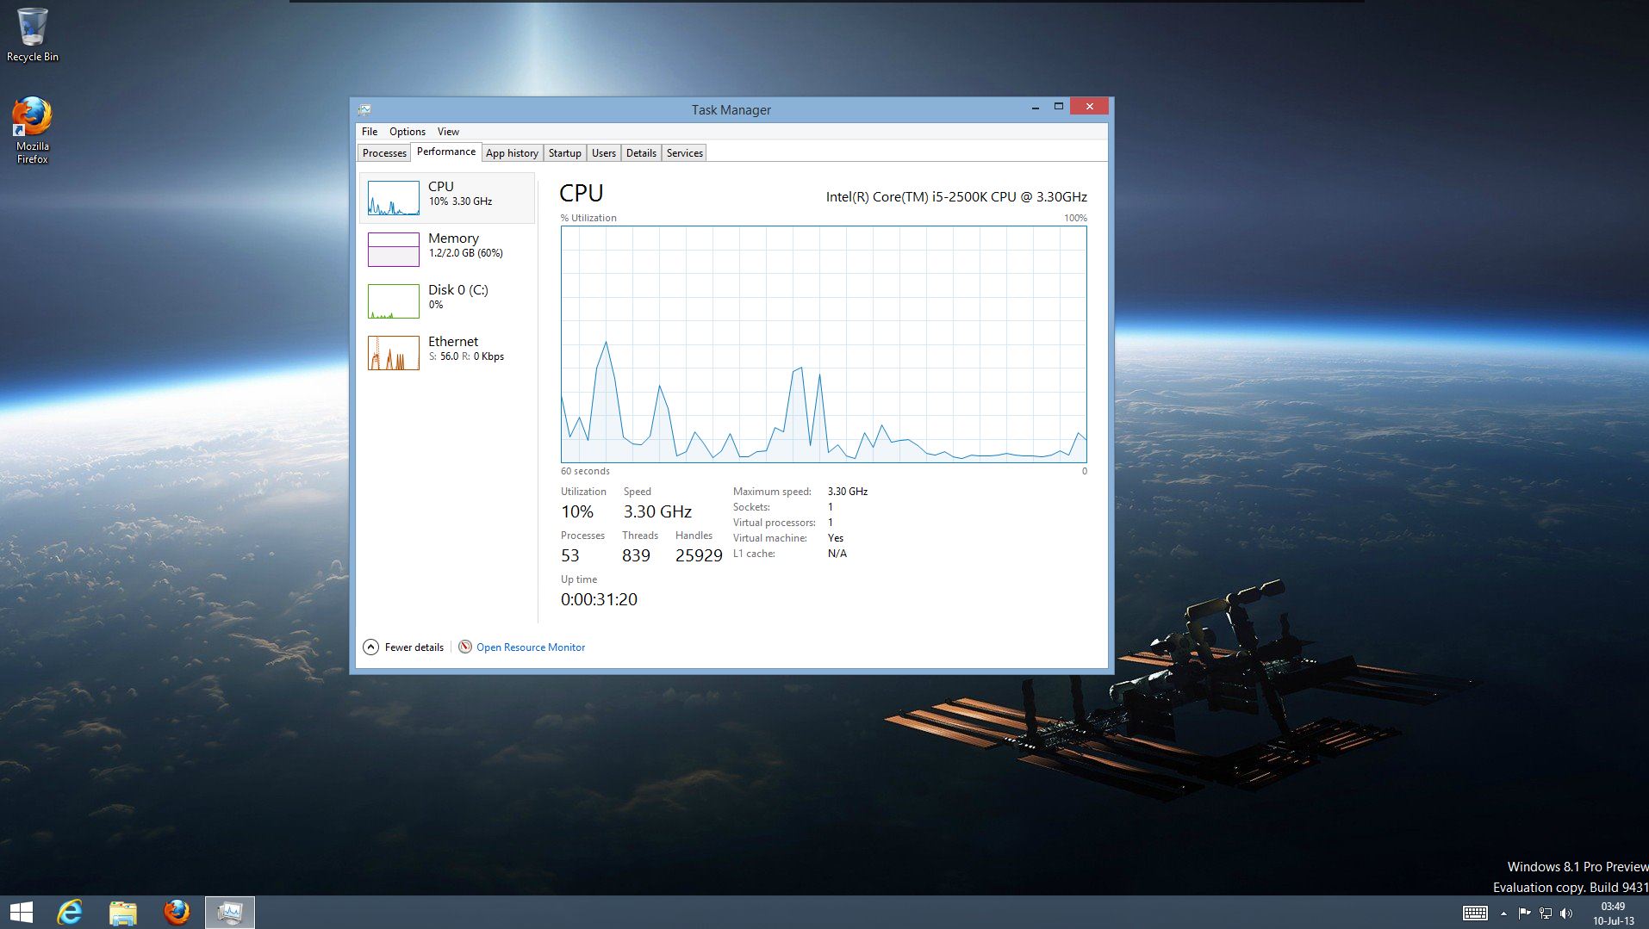This screenshot has width=1649, height=929.
Task: Switch to the Users tab
Action: (604, 152)
